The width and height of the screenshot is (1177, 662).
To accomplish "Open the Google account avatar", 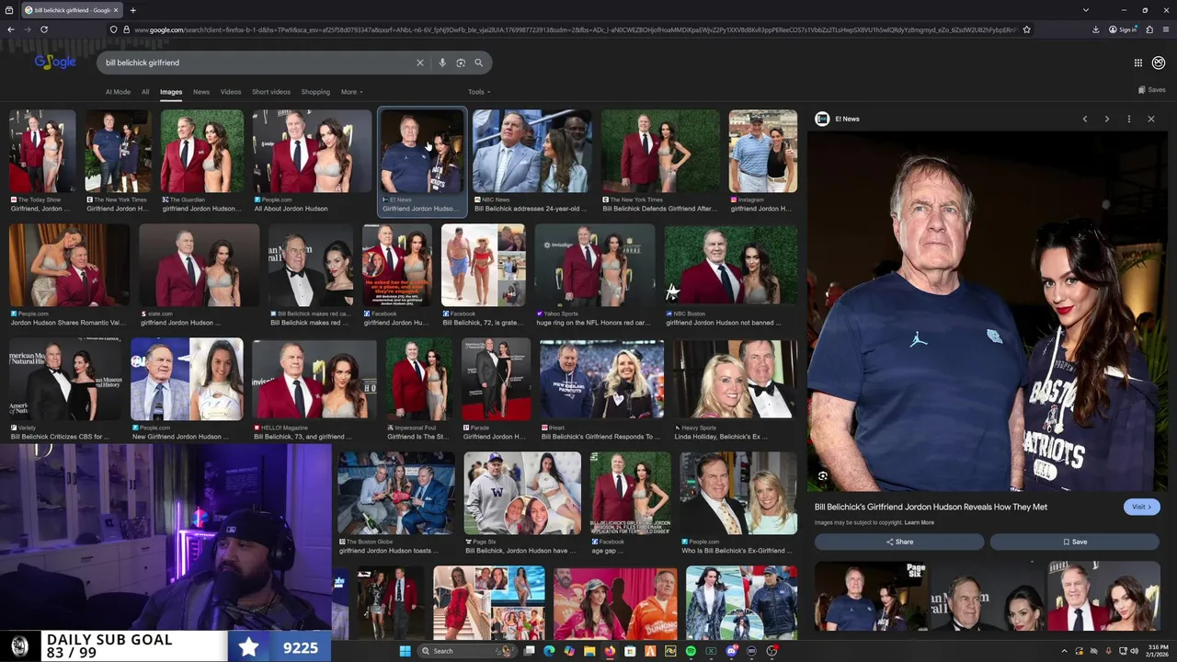I will click(x=1159, y=63).
